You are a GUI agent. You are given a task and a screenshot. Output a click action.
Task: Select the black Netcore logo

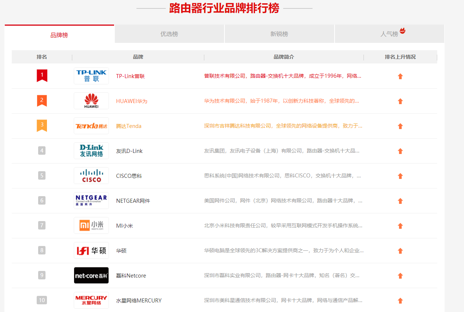[91, 275]
